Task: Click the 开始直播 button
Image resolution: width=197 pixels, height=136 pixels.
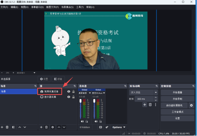Action: (177, 92)
